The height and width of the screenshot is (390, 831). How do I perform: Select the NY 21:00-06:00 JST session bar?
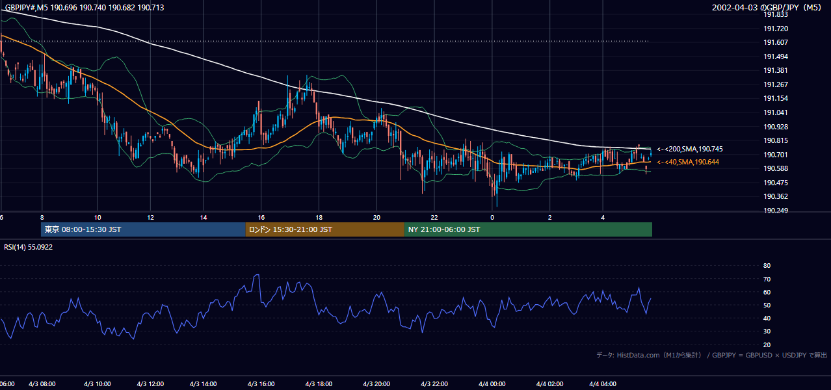tap(528, 229)
